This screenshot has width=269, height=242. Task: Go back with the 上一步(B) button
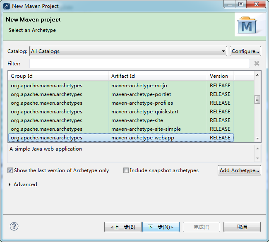tap(123, 227)
